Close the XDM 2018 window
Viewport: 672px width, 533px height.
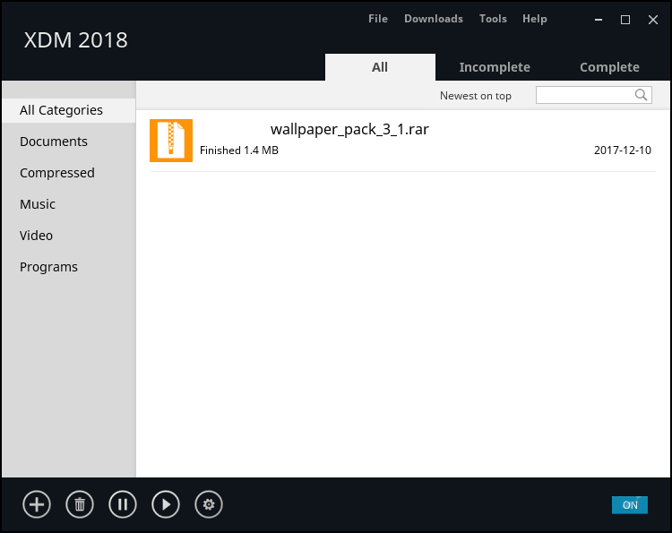point(652,20)
